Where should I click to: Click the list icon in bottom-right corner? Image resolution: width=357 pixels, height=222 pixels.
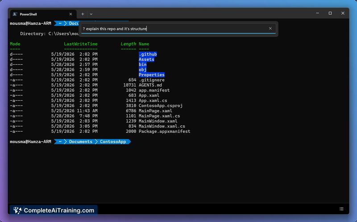point(341,209)
